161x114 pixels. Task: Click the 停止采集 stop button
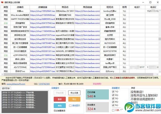pos(74,93)
